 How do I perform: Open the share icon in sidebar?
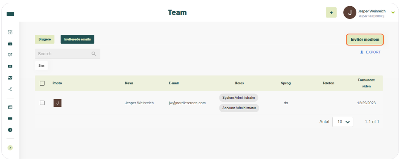click(x=10, y=89)
